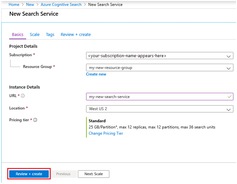Click the Review + create button

tap(29, 174)
